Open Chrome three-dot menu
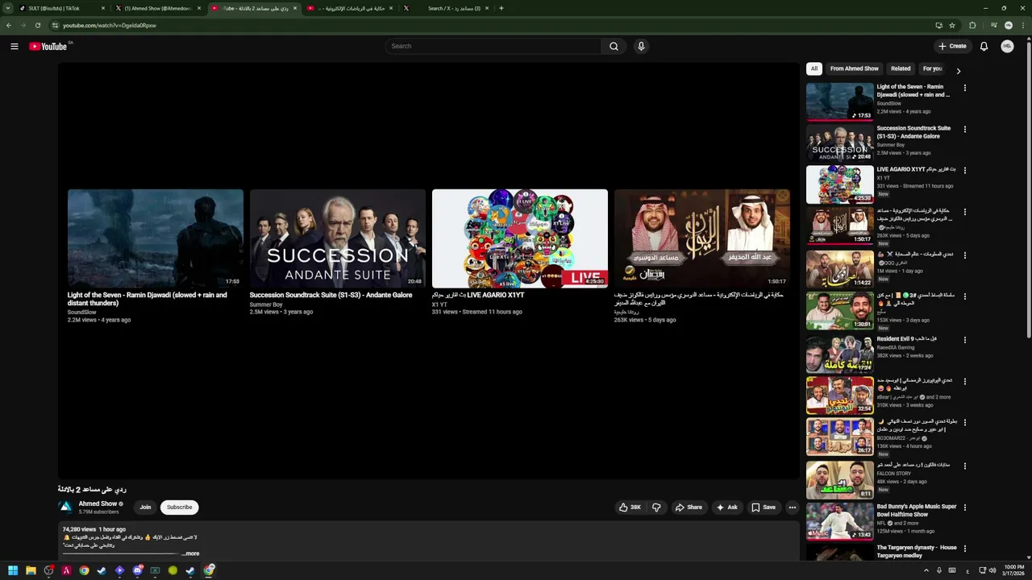 (1023, 25)
